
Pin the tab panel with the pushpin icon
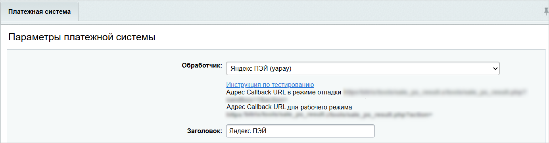[546, 11]
